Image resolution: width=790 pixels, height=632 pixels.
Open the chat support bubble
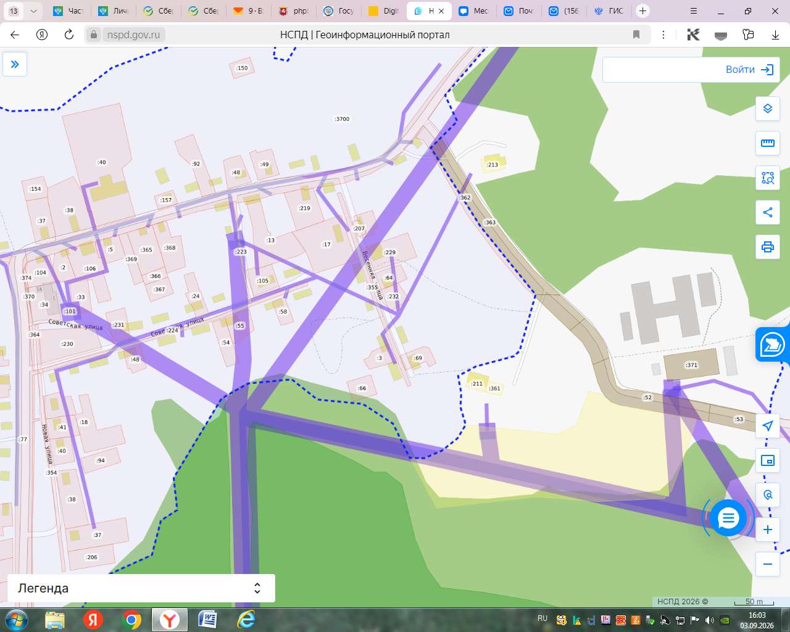[728, 518]
